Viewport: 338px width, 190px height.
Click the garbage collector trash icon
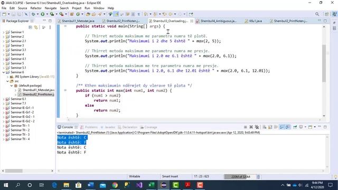(258, 177)
